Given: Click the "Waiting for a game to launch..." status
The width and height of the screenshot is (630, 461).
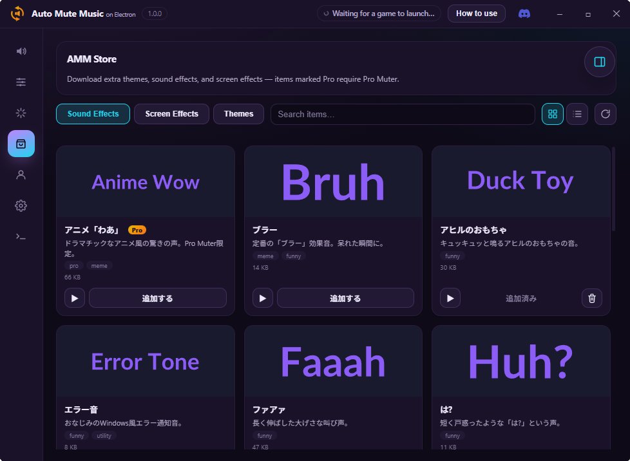Looking at the screenshot, I should click(x=379, y=14).
